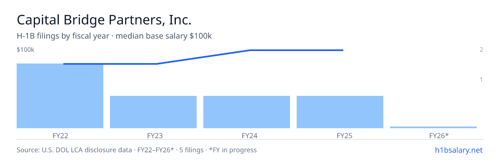Click the median salary line above FY24
The image size is (500, 166).
point(250,50)
